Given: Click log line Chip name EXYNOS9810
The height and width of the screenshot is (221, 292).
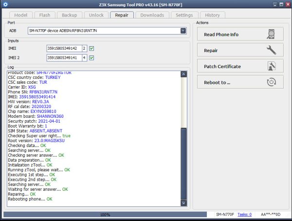Looking at the screenshot, I should point(32,111).
